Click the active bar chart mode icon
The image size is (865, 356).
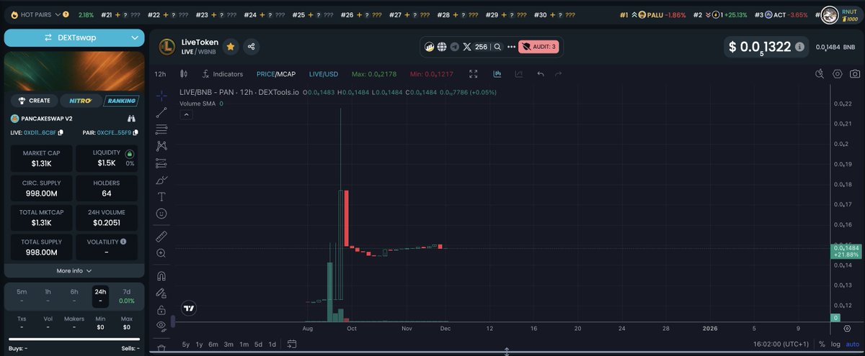coord(497,74)
